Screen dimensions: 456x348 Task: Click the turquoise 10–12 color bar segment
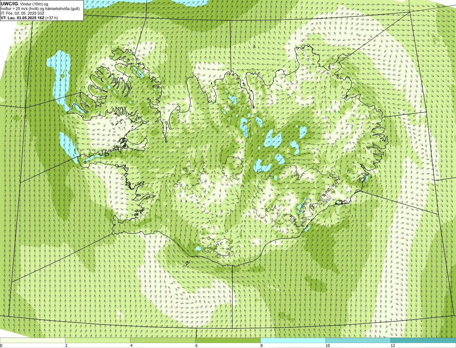[x=358, y=340]
